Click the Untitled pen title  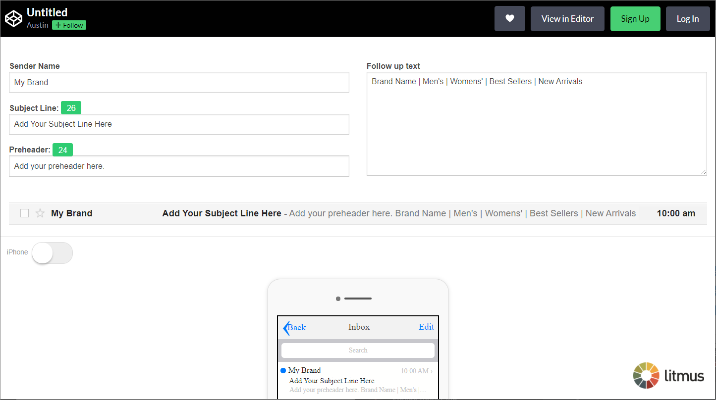tap(47, 12)
